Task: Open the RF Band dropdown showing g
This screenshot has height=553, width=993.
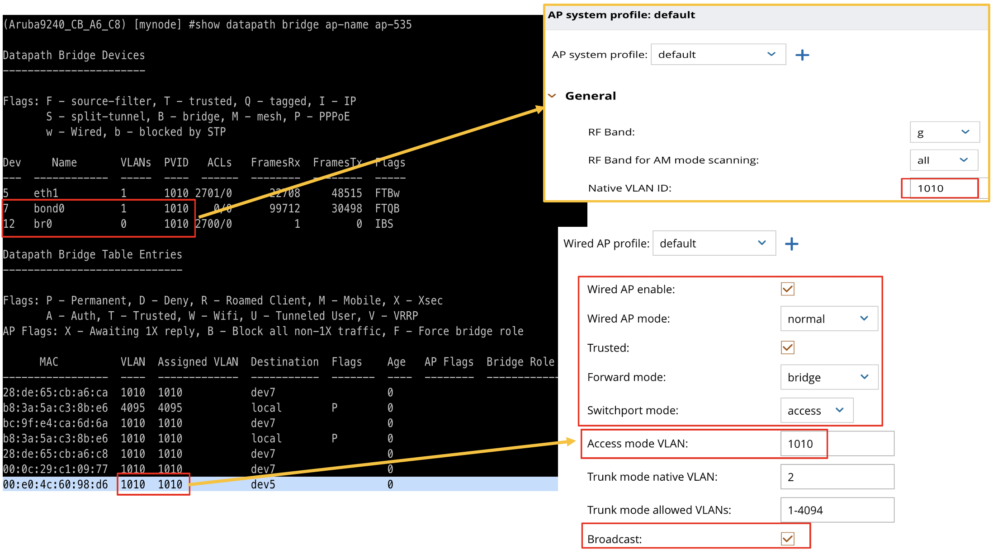Action: coord(945,132)
